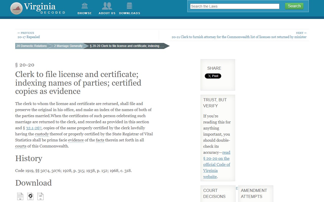324x202 pixels.
Task: Click the AMENDMENT ATTEMPTS heading
Action: [x=254, y=193]
